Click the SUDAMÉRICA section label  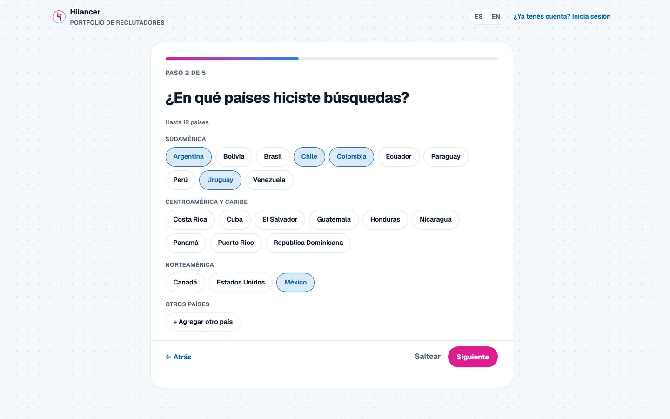(x=186, y=139)
